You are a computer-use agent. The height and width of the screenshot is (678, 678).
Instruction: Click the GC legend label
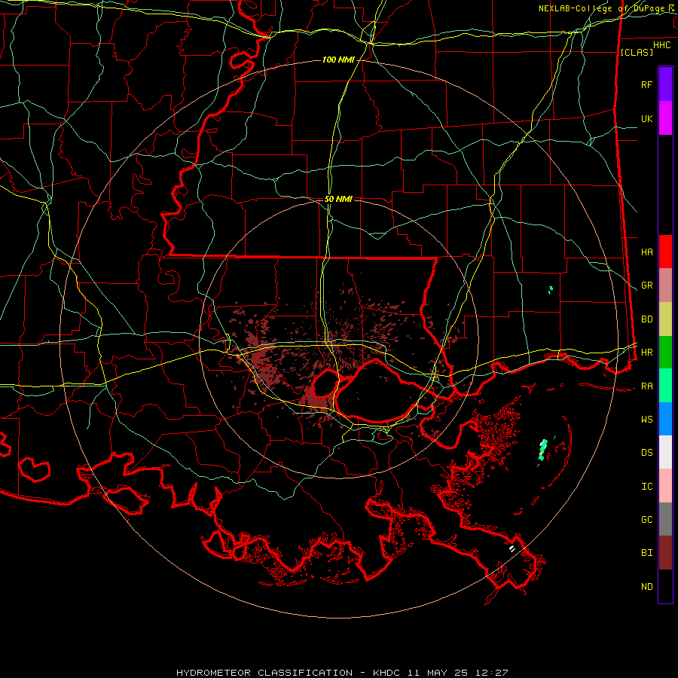pyautogui.click(x=646, y=520)
